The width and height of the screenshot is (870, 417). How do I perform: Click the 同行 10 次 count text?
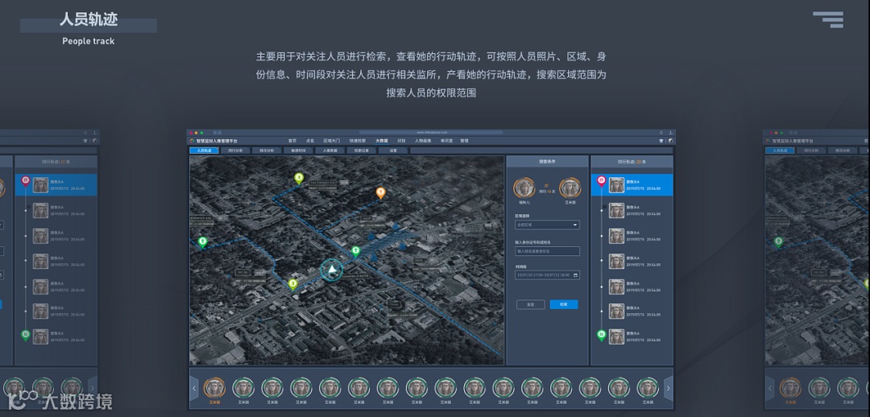(x=547, y=192)
